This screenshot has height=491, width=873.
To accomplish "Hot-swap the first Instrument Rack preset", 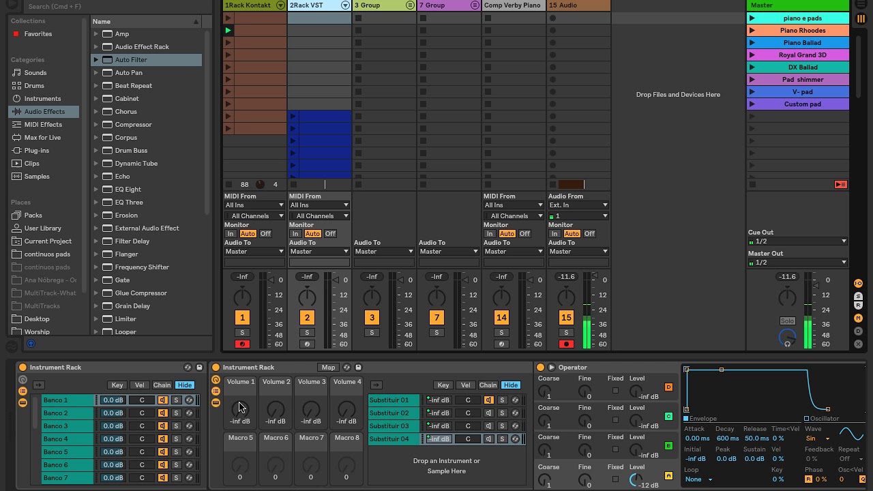I will tap(188, 368).
